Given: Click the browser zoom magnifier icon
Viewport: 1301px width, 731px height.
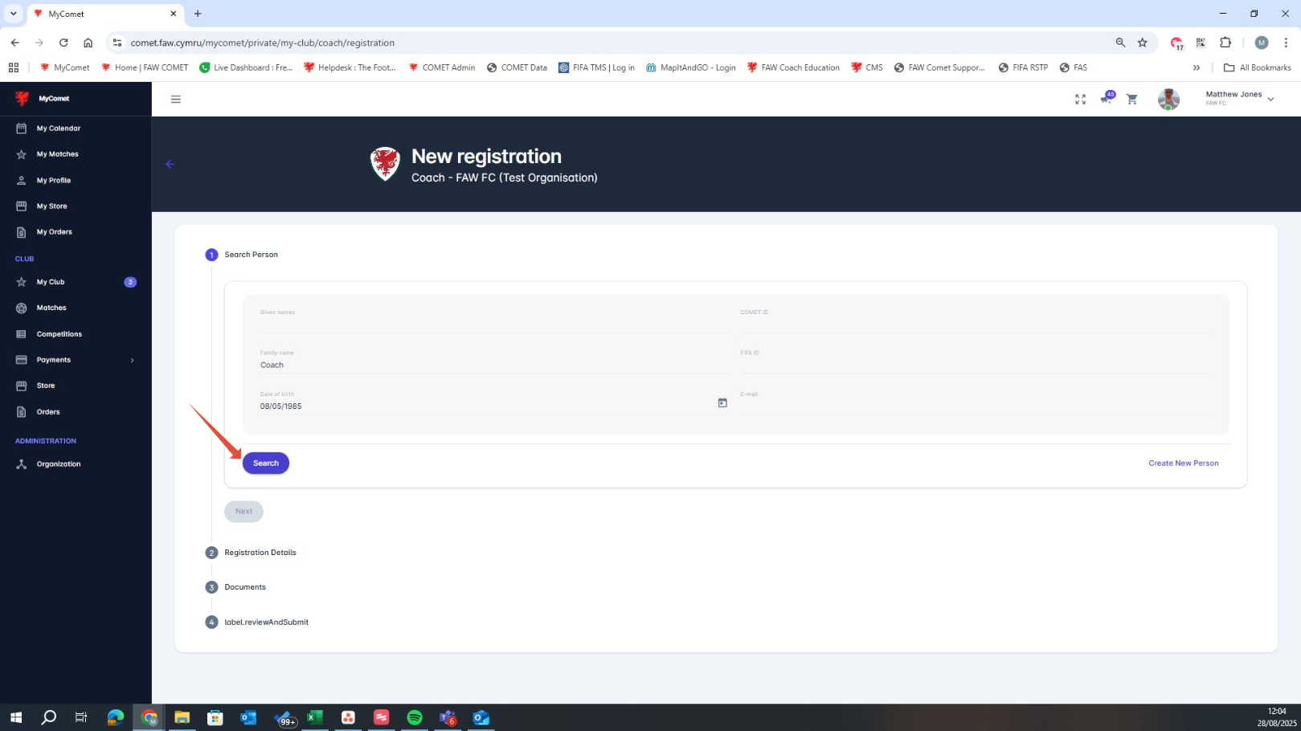Looking at the screenshot, I should click(1120, 43).
